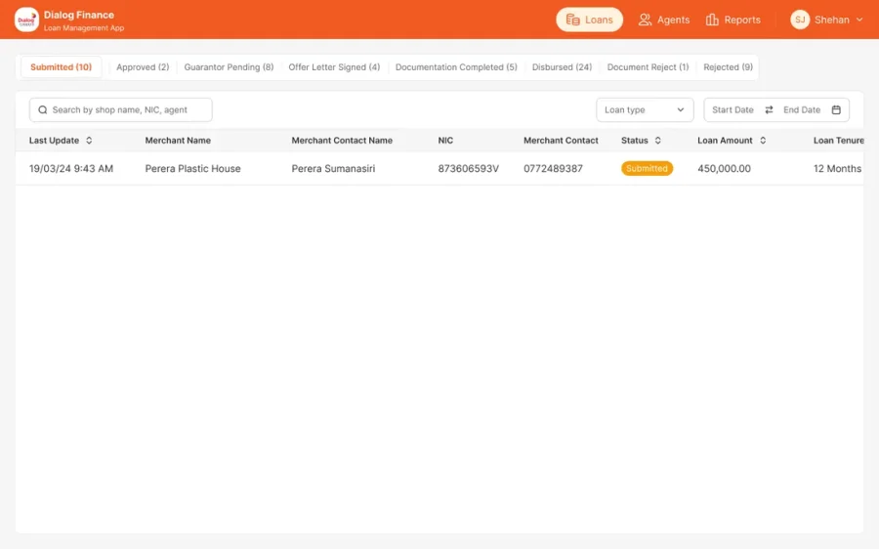Sort by Loan Amount column arrows
This screenshot has height=549, width=879.
click(x=763, y=141)
